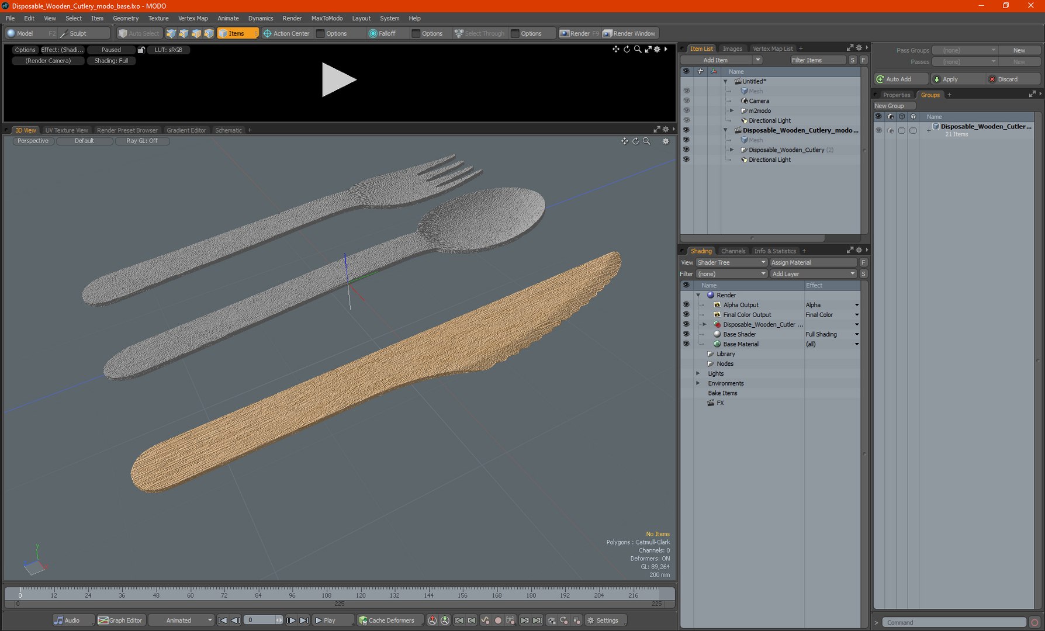Click the 3D viewport zoom magnifier icon
Screen dimensions: 1045x631
pos(646,141)
